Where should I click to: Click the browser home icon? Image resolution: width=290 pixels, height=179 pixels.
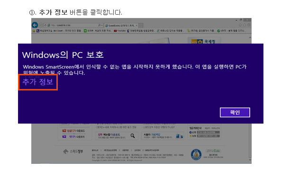(240, 25)
